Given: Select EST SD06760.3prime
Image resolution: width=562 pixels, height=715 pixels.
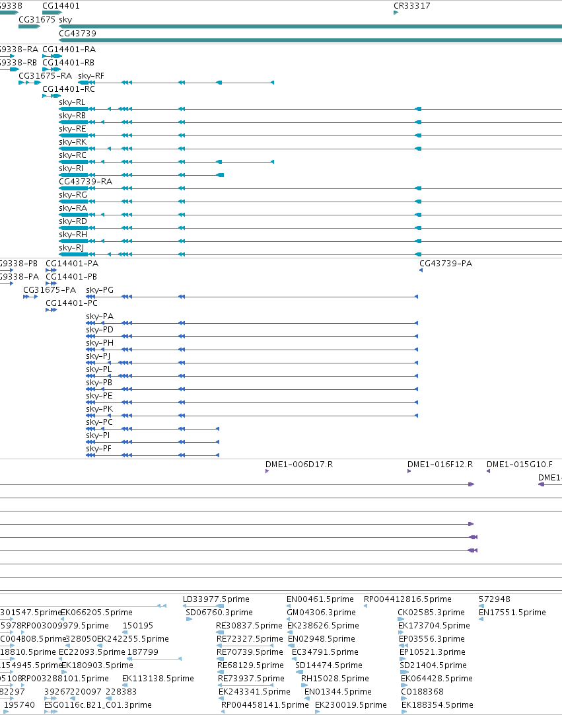Looking at the screenshot, I should (x=189, y=619).
